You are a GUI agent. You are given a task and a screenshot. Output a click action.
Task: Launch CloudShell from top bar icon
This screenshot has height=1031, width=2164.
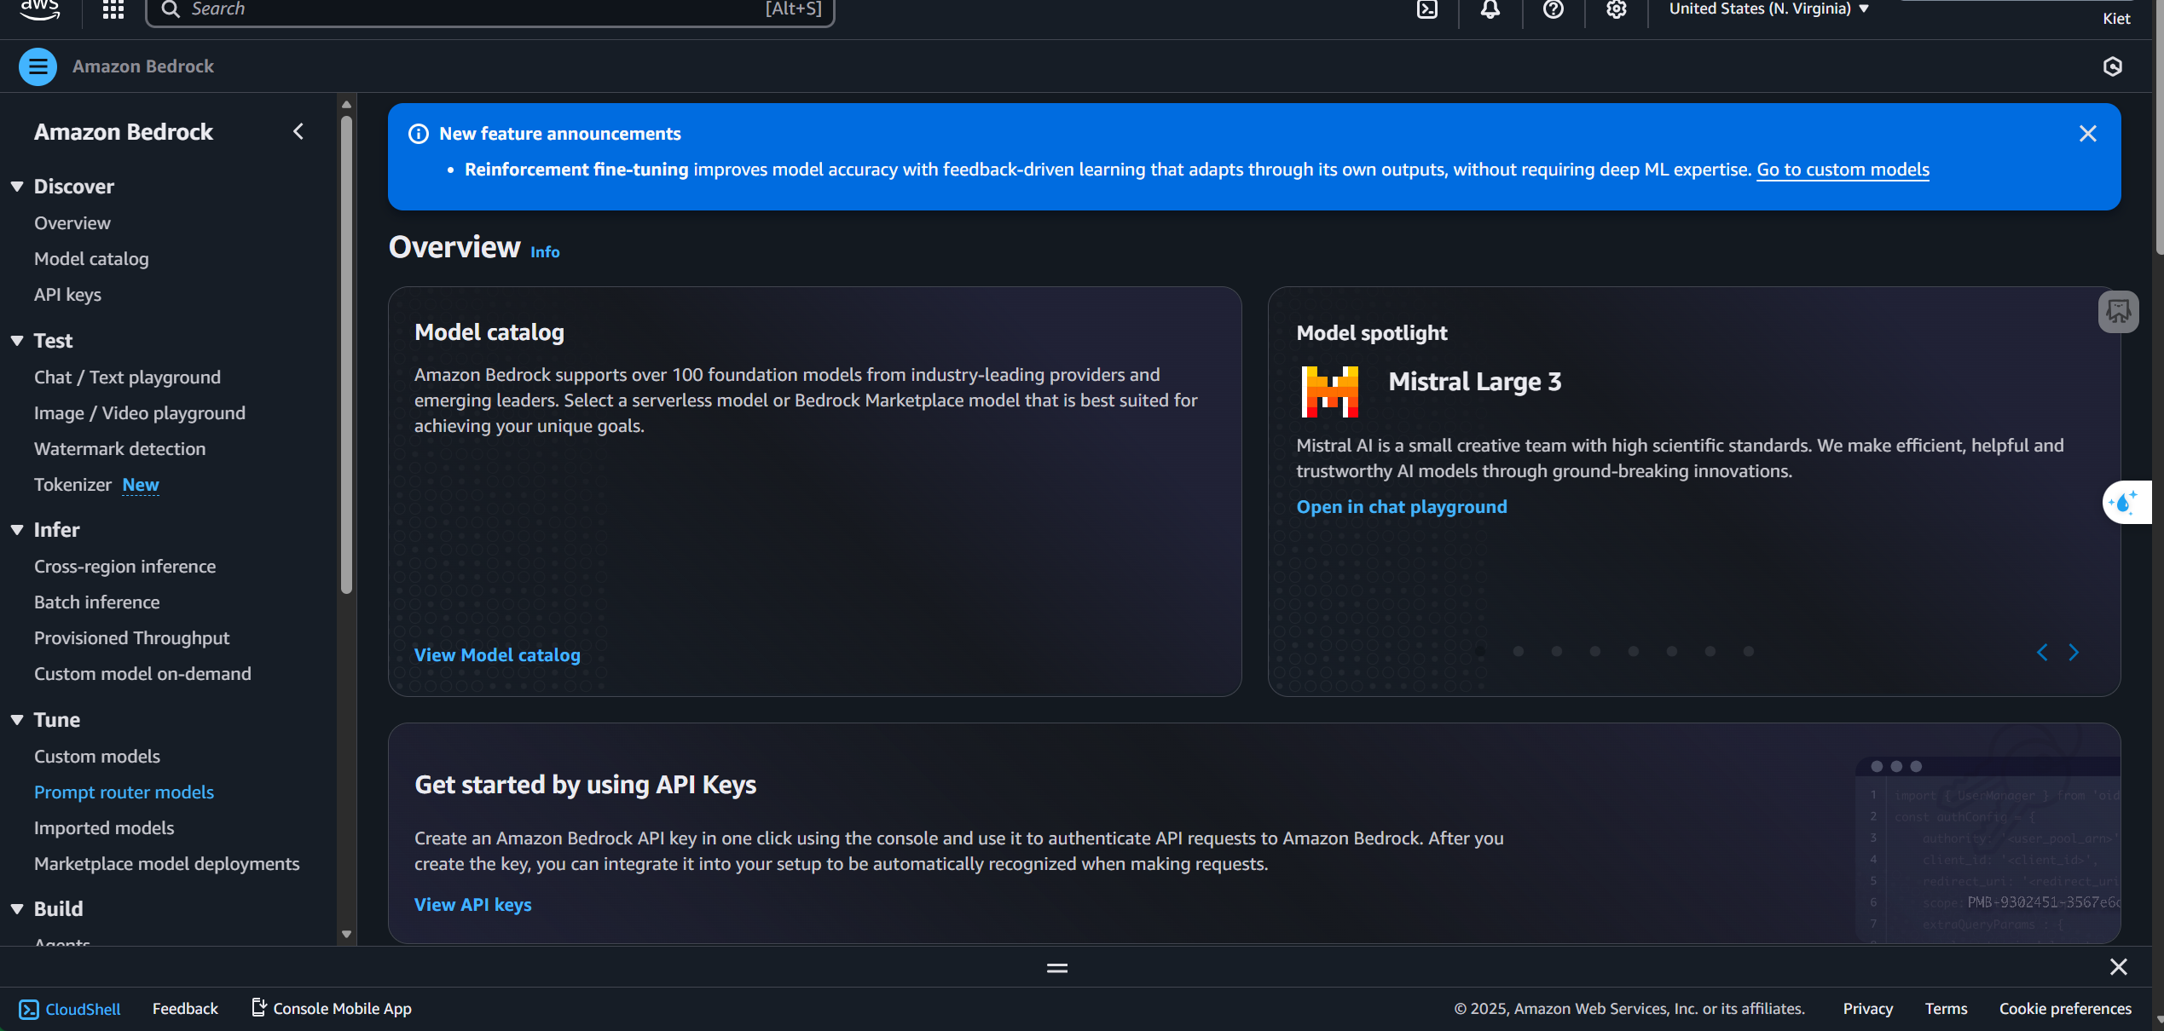1427,9
